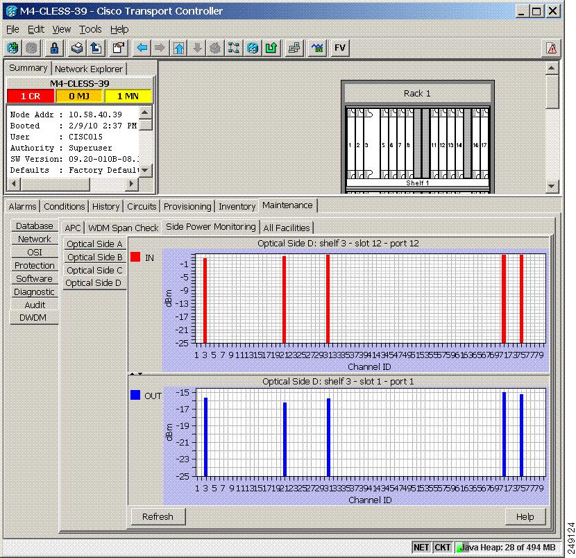The width and height of the screenshot is (576, 558).
Task: Click the green upload arrow icon
Action: 271,48
